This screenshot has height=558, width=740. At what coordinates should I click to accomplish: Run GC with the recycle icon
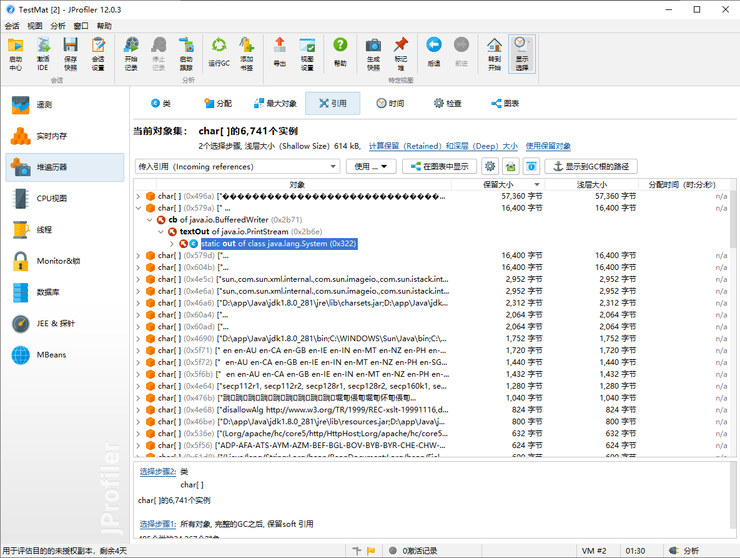(x=219, y=52)
